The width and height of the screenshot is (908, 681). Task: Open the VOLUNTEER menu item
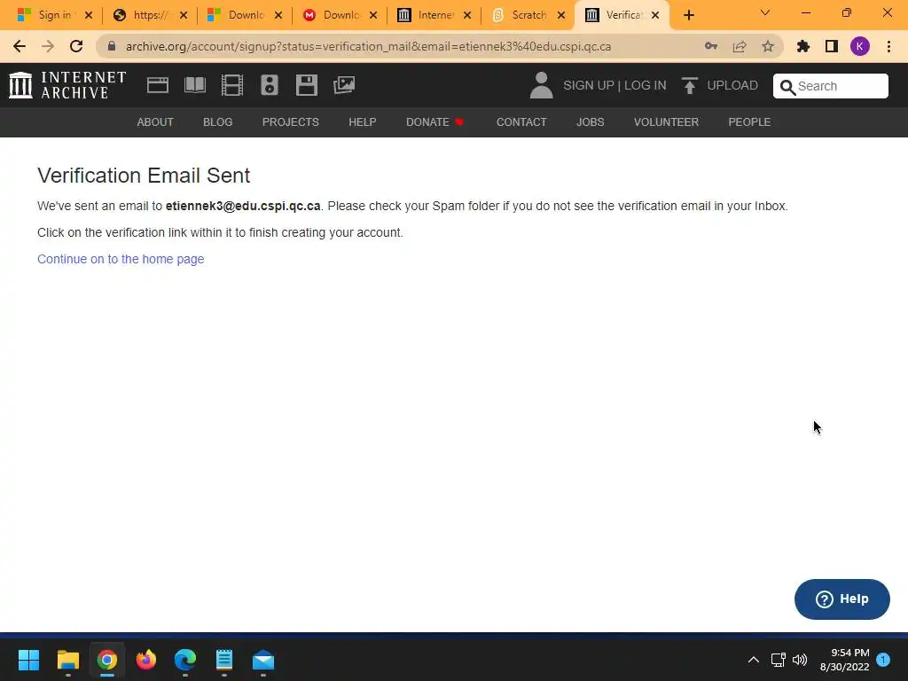tap(666, 122)
